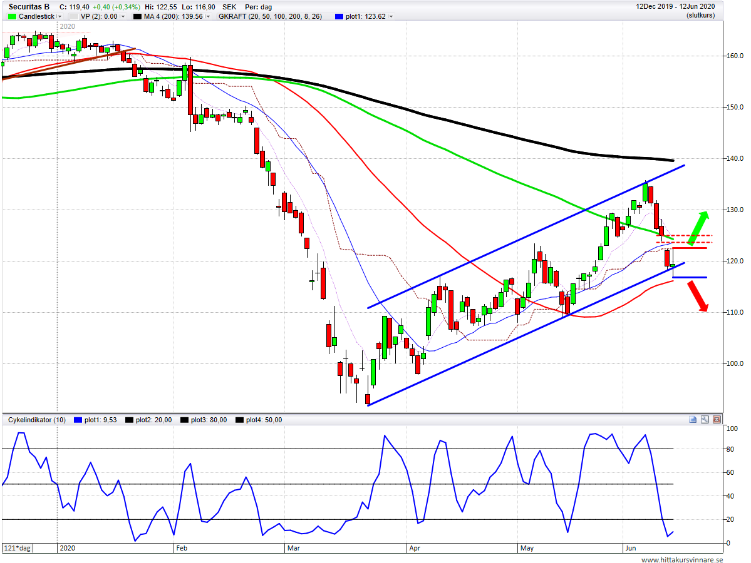Screen dimensions: 751x563
Task: Click the 100.0 price axis label
Action: click(735, 363)
